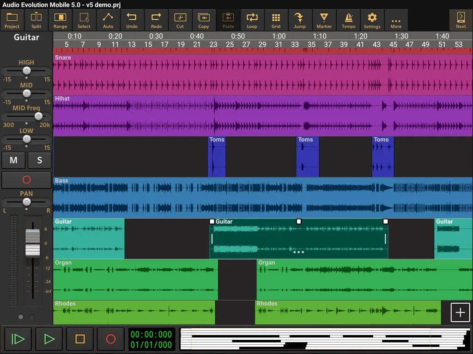Expand clip options on selected Guitar clip

pos(298,252)
